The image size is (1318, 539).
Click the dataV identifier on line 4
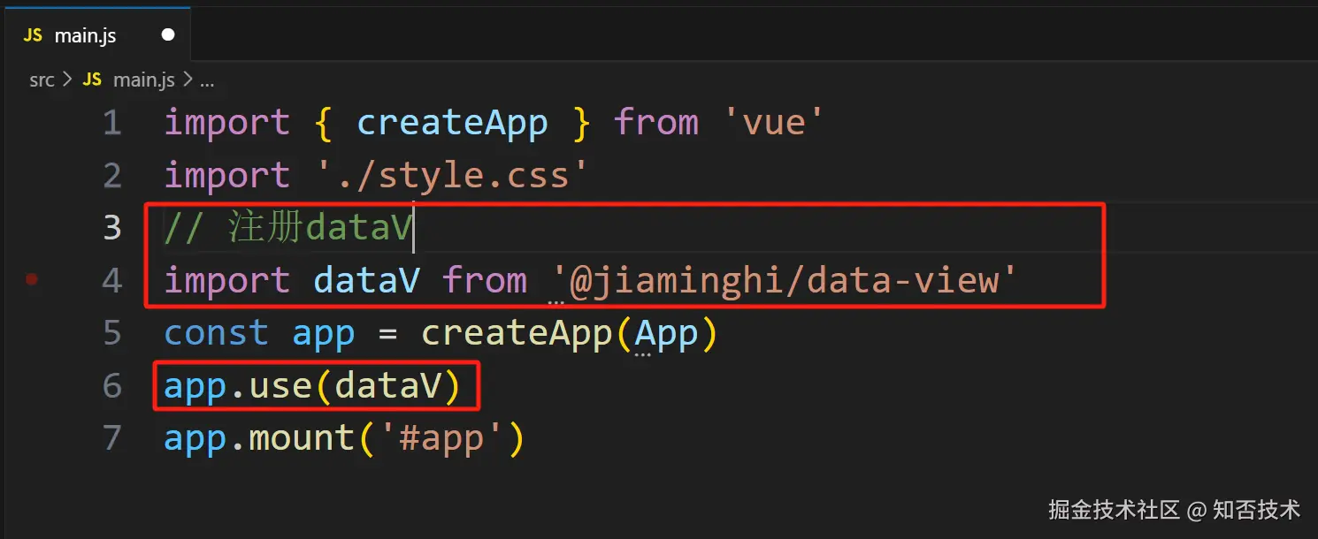(x=366, y=280)
